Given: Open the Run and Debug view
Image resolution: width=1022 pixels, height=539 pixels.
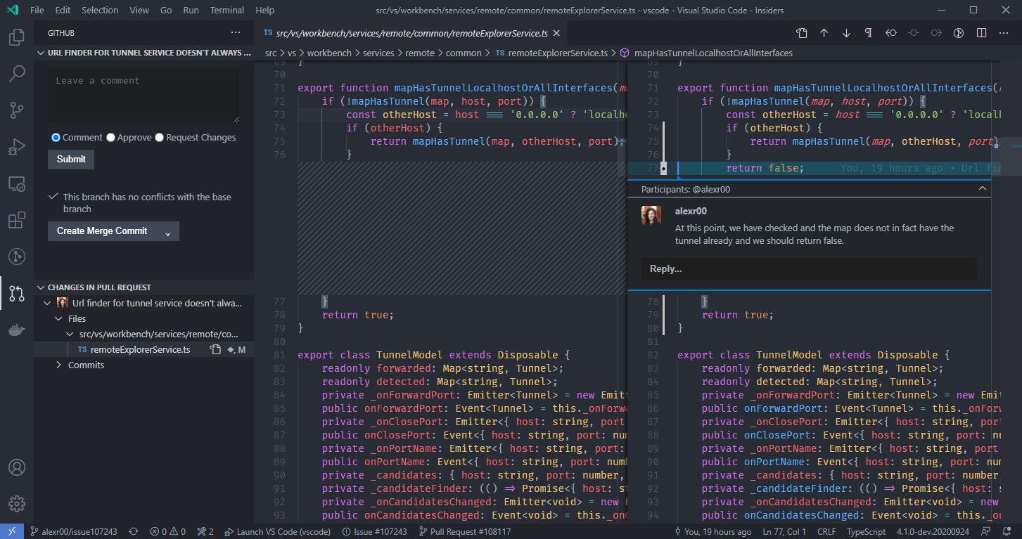Looking at the screenshot, I should click(17, 147).
